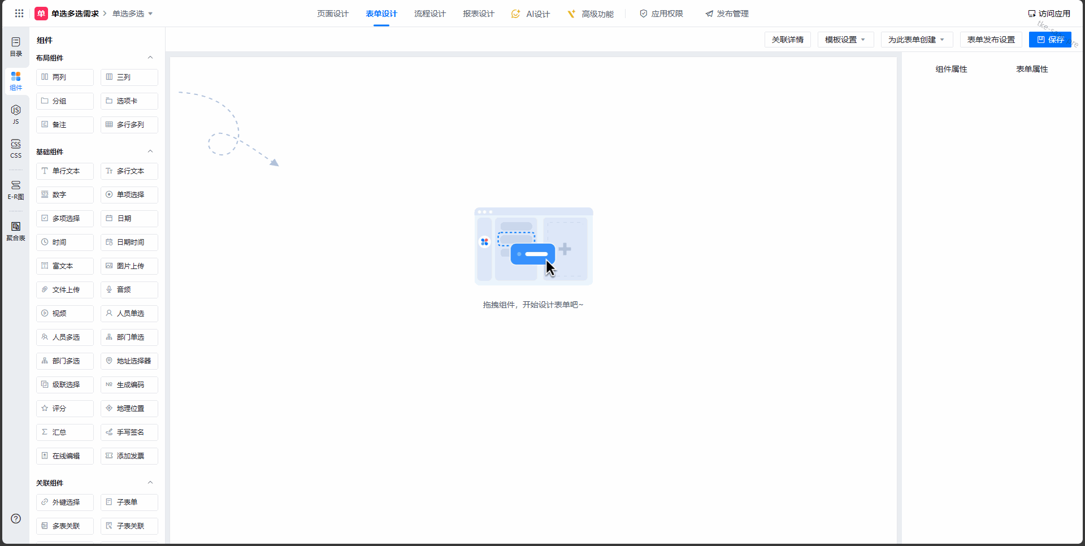
Task: Open 表单发布设置
Action: [x=990, y=40]
